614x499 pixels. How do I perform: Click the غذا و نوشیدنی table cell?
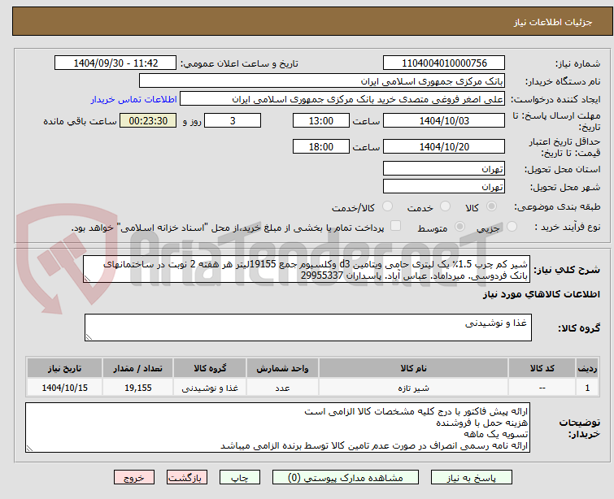coord(210,388)
